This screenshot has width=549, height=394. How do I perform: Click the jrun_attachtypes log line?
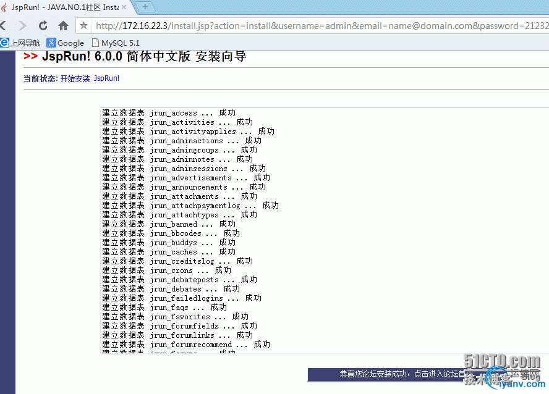coord(180,215)
